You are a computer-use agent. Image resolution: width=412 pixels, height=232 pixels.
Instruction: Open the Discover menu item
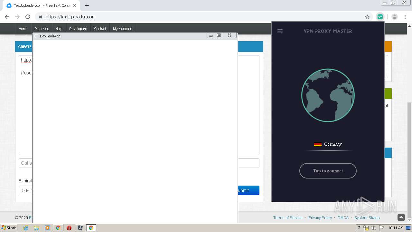point(42,29)
